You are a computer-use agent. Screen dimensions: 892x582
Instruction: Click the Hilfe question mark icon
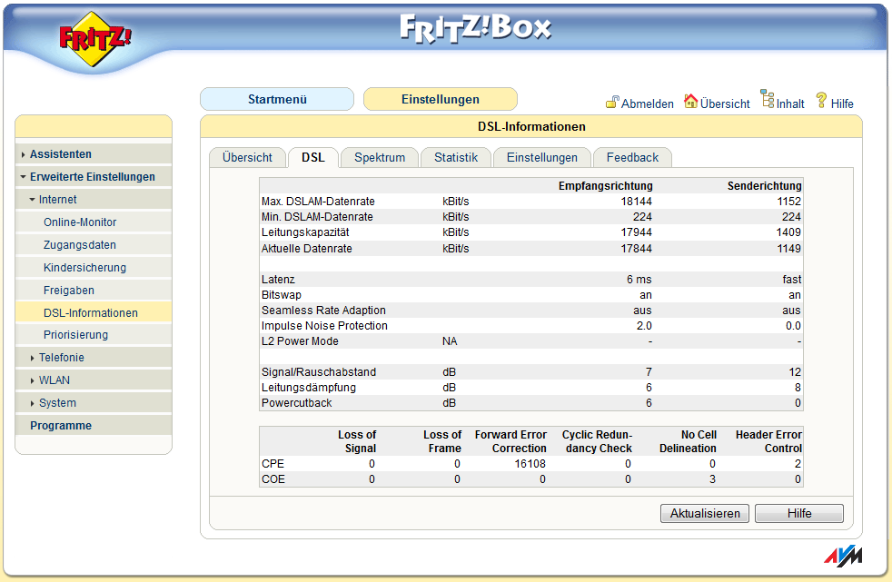[x=821, y=101]
